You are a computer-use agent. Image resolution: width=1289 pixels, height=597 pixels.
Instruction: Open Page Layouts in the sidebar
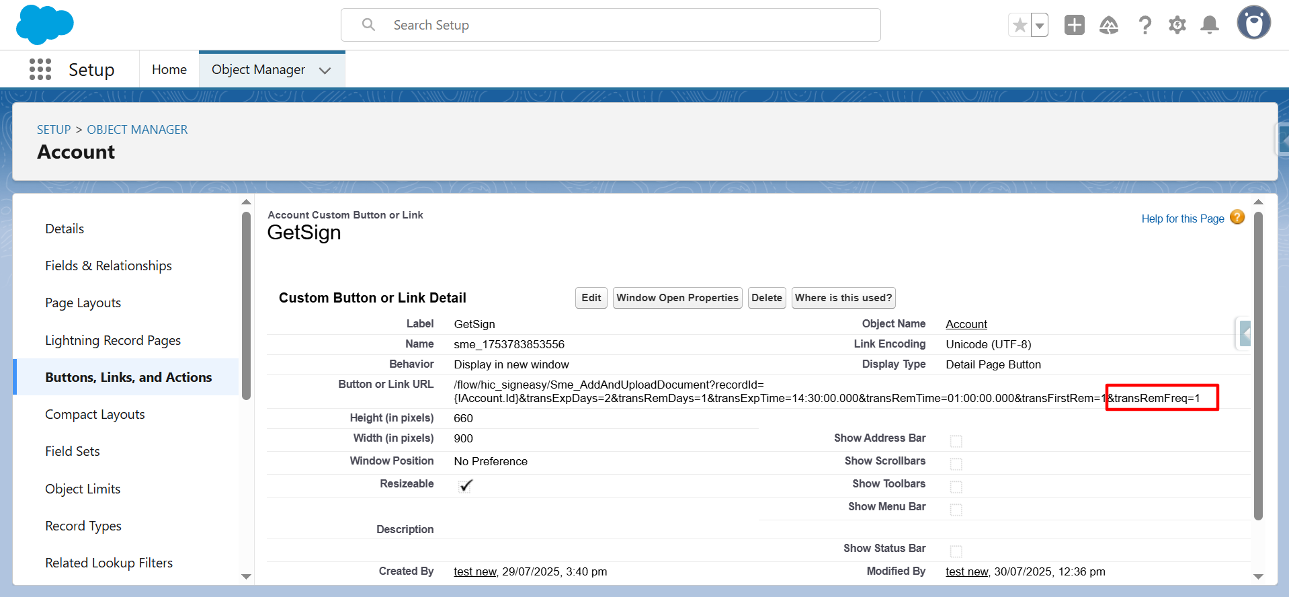pos(83,303)
